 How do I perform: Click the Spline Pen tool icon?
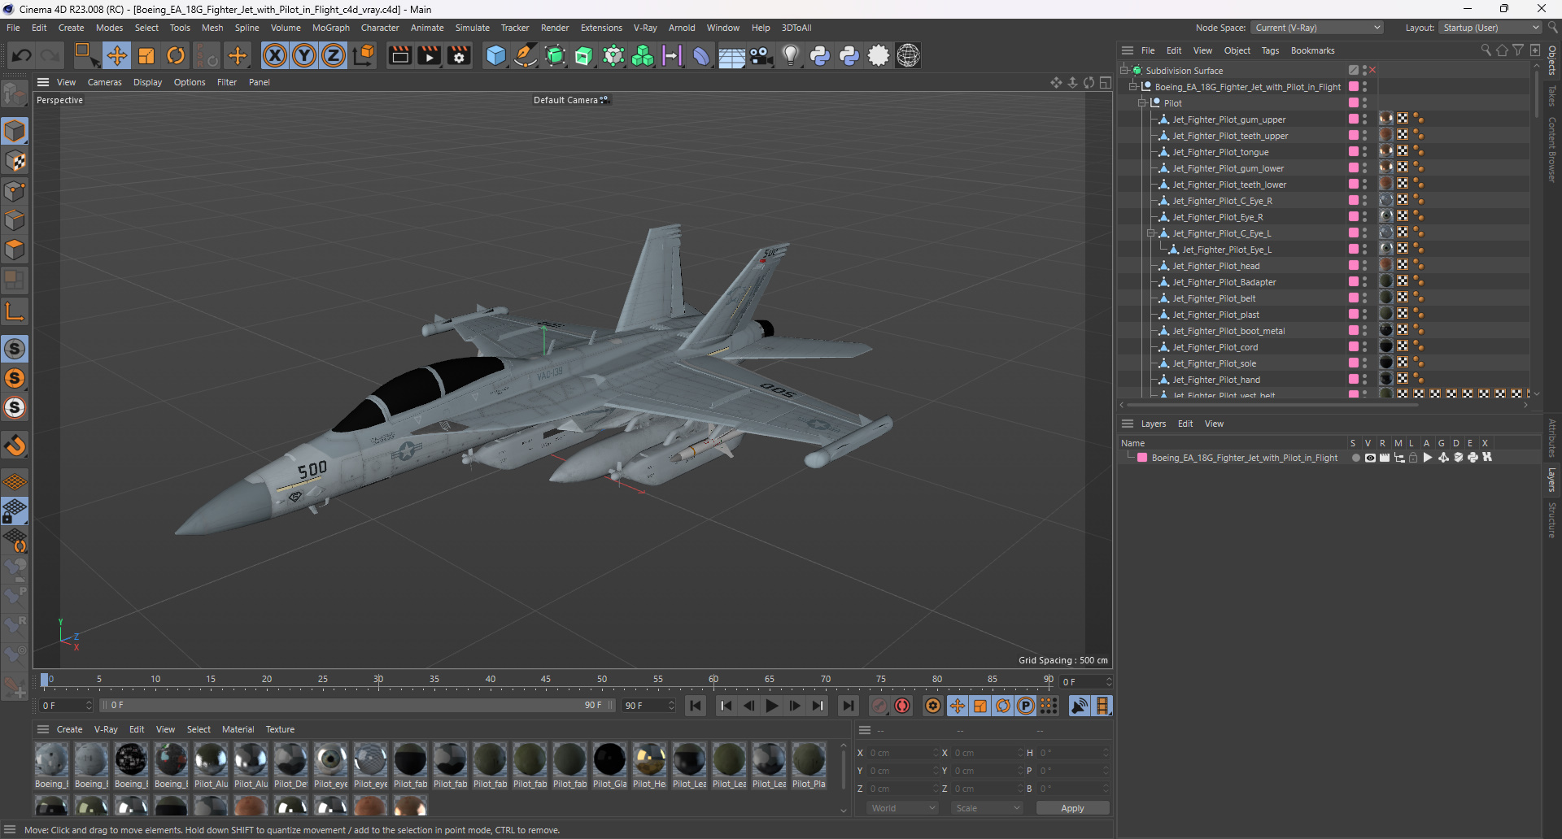526,55
